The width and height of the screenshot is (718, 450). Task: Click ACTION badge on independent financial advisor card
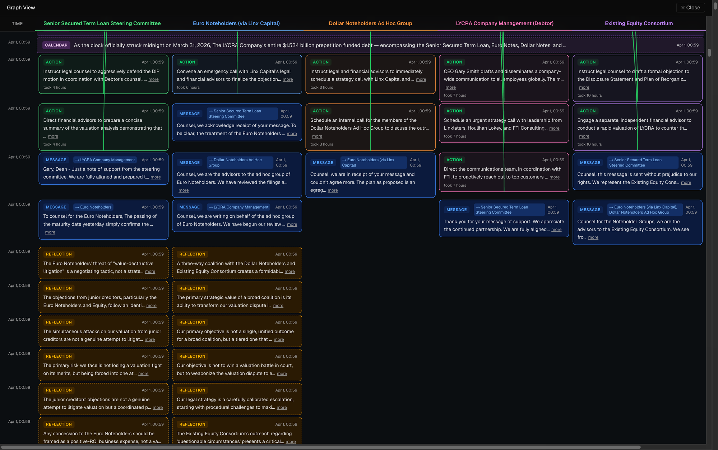click(588, 111)
